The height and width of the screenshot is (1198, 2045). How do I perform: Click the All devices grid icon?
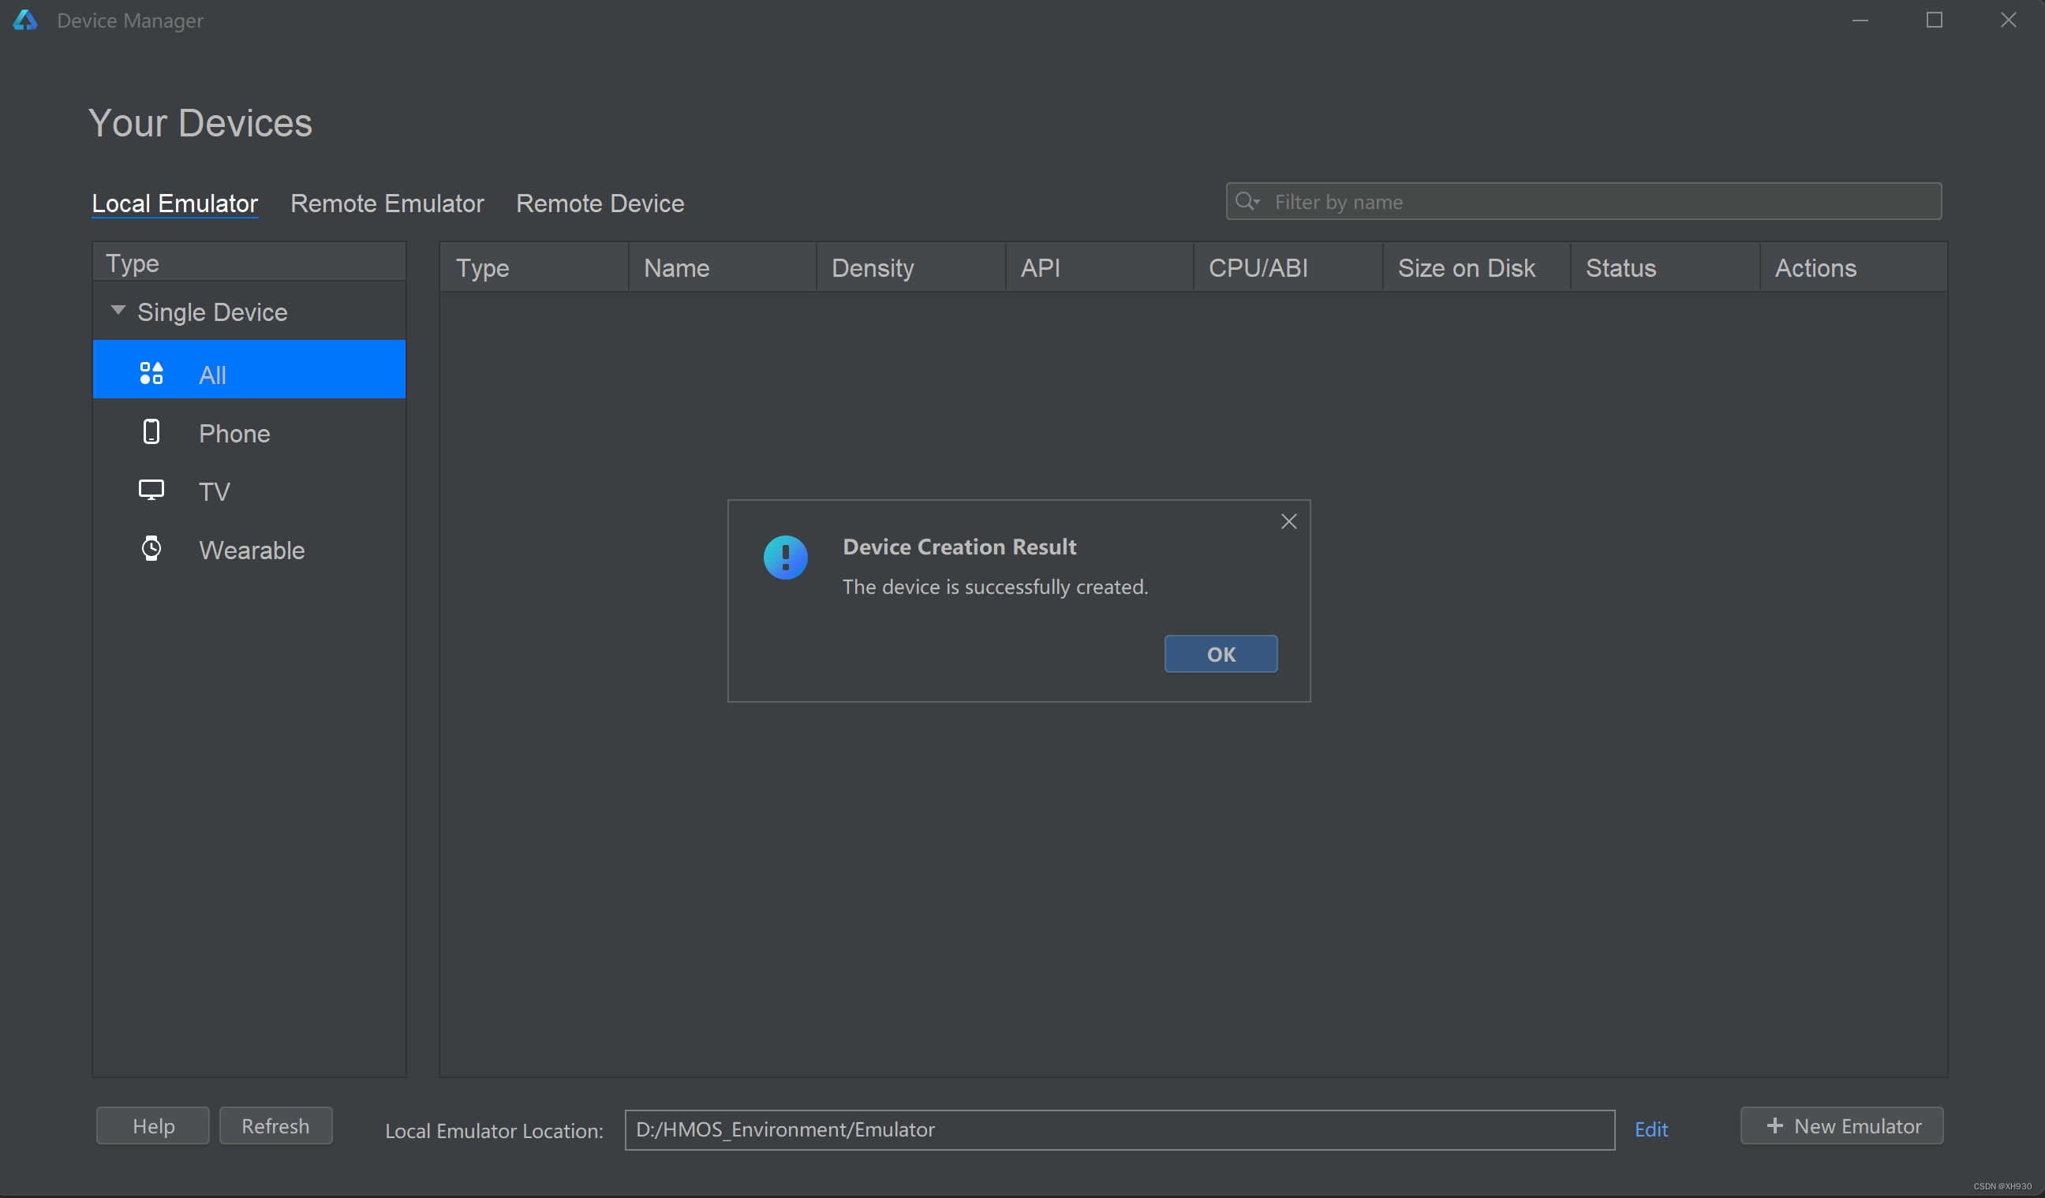tap(151, 373)
